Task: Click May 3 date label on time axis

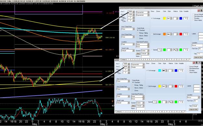Action: [171, 124]
